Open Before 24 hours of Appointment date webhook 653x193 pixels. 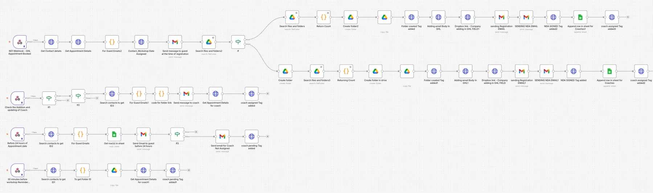pos(17,135)
